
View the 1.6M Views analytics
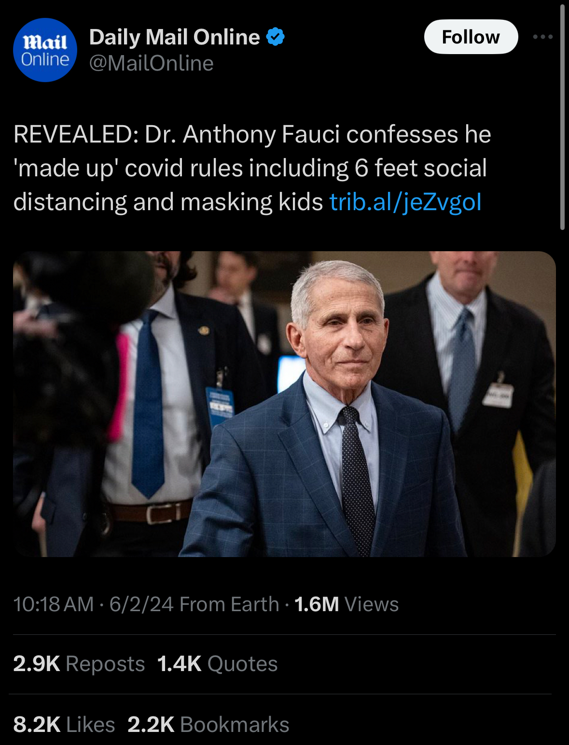click(x=347, y=604)
